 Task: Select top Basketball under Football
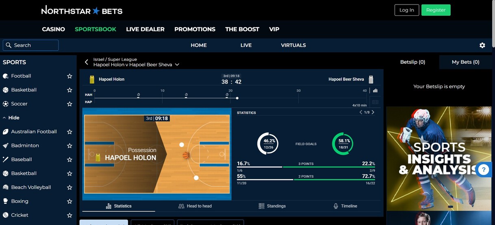click(24, 90)
